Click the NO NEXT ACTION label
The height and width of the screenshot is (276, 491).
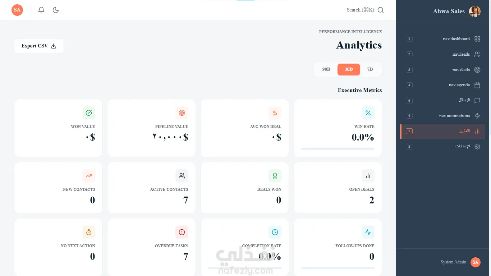point(78,246)
